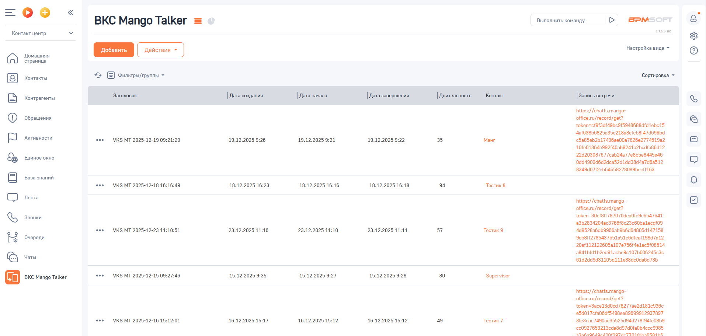This screenshot has width=706, height=336.
Task: Select the VKS MT 2025-12-16 15:12:01 title
Action: pos(146,321)
